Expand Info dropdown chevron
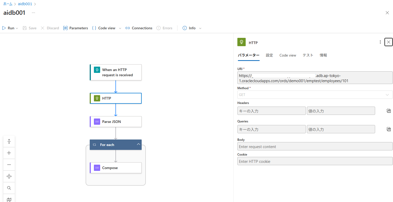The width and height of the screenshot is (393, 202). [x=200, y=28]
